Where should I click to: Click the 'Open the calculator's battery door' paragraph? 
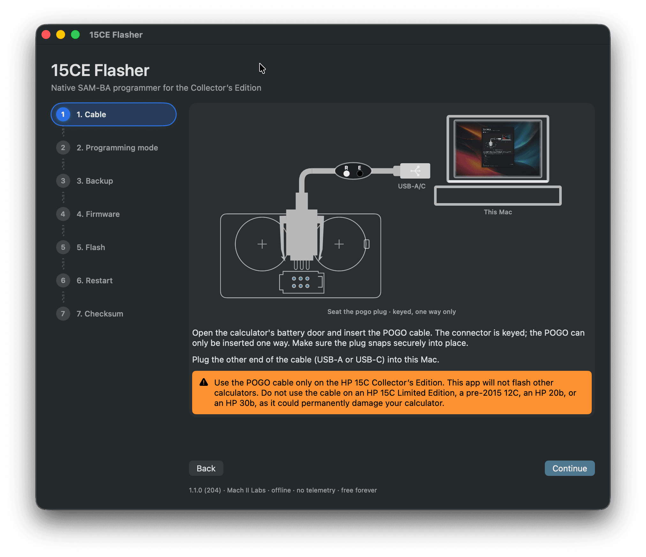point(388,338)
